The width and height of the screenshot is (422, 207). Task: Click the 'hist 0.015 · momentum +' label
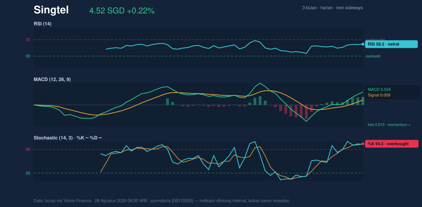click(389, 125)
